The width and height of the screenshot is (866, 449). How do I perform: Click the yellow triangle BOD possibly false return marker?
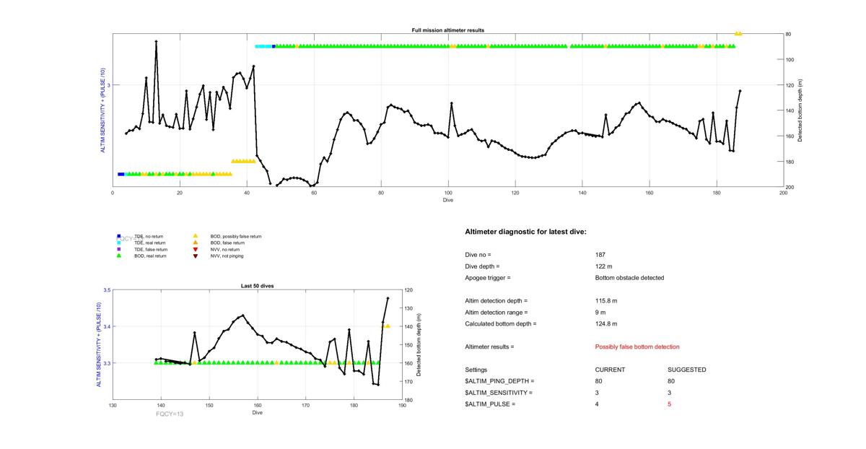click(195, 236)
